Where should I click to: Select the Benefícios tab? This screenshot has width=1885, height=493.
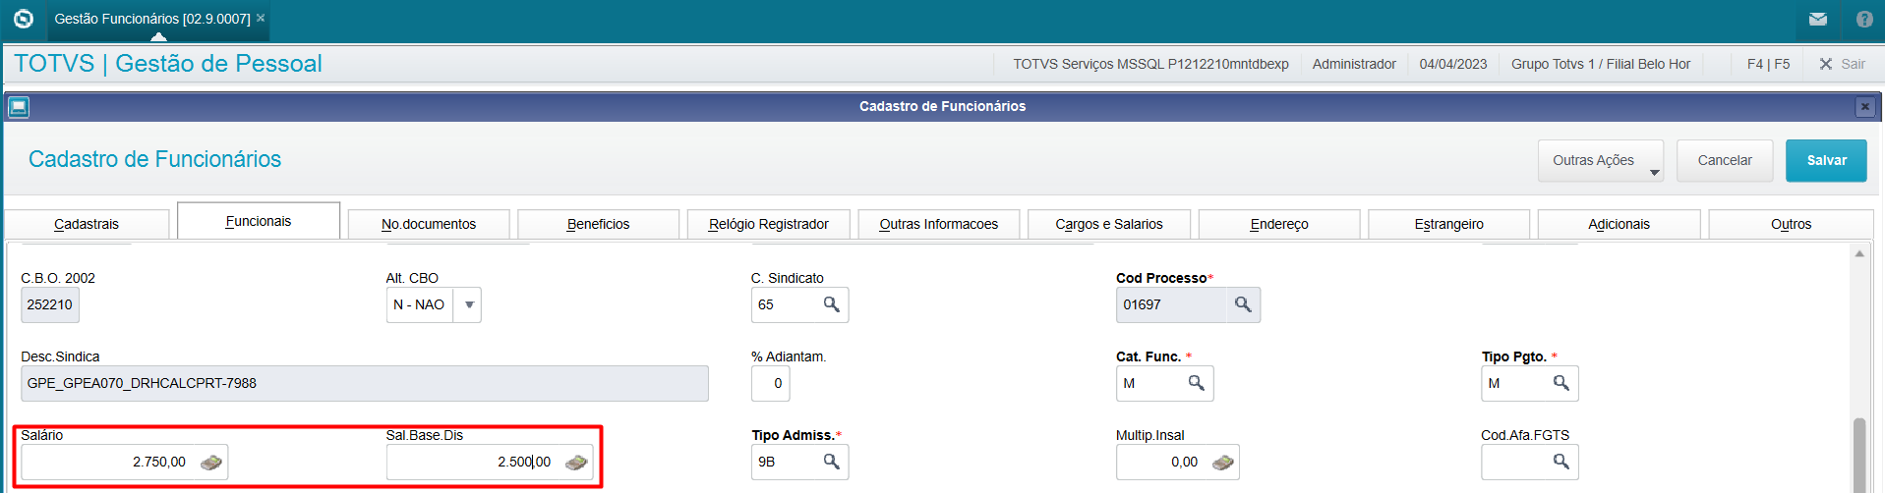(598, 224)
